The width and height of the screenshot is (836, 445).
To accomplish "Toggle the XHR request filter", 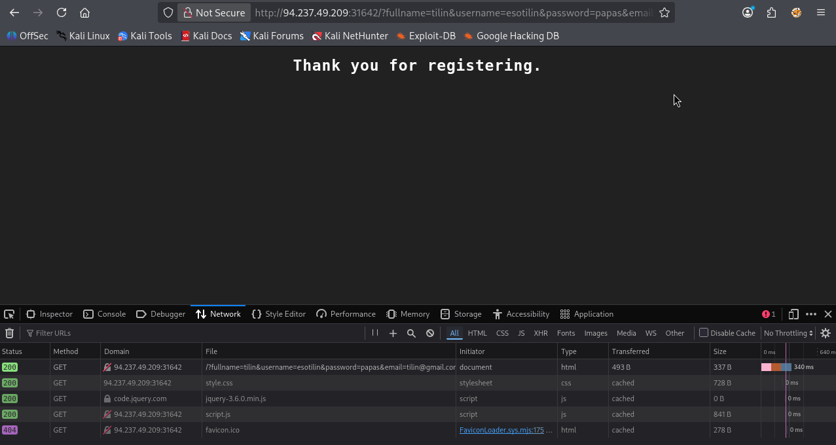I will click(x=540, y=333).
